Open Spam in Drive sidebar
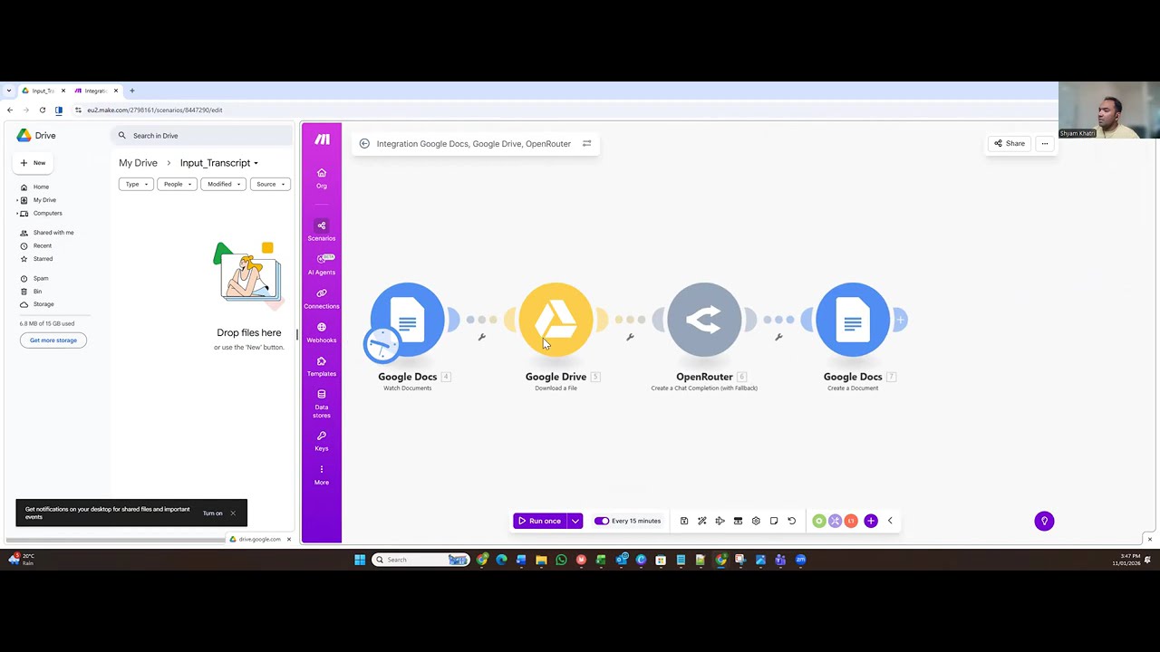The width and height of the screenshot is (1160, 652). coord(41,278)
